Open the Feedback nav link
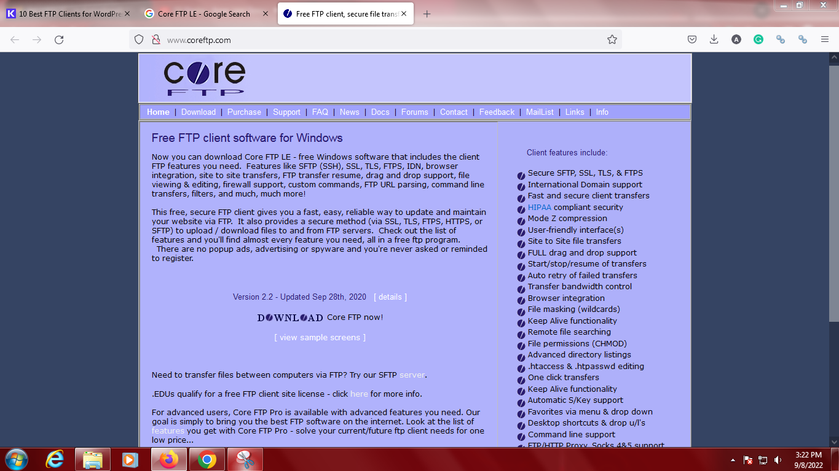839x471 pixels. (x=497, y=112)
